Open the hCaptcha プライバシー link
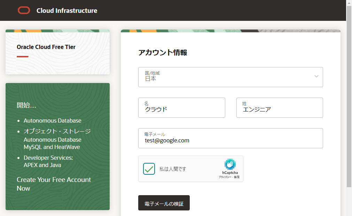 click(x=225, y=177)
